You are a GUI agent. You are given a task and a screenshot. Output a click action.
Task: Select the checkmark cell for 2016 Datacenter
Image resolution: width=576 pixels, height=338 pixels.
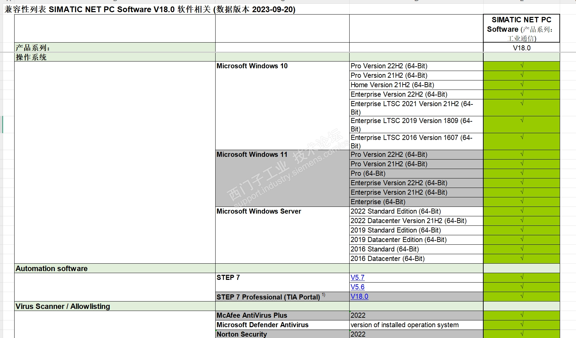pyautogui.click(x=522, y=259)
